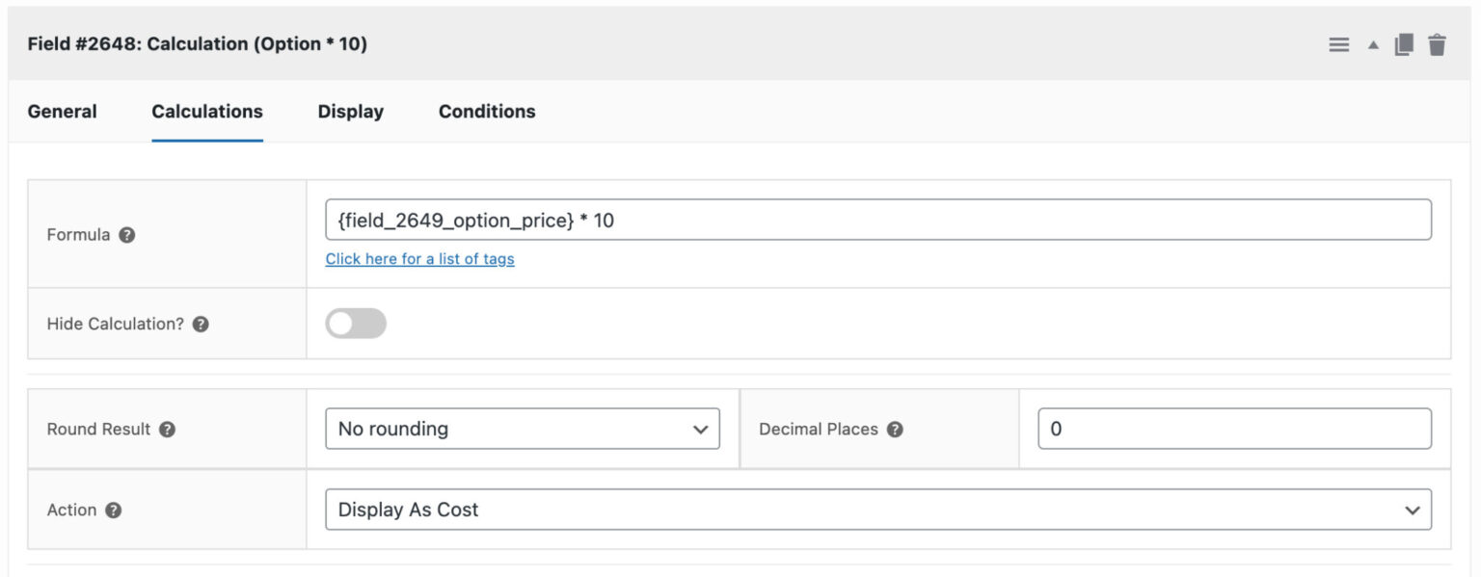The image size is (1481, 577).
Task: Click 'Click here for a list of tags' link
Action: (419, 259)
